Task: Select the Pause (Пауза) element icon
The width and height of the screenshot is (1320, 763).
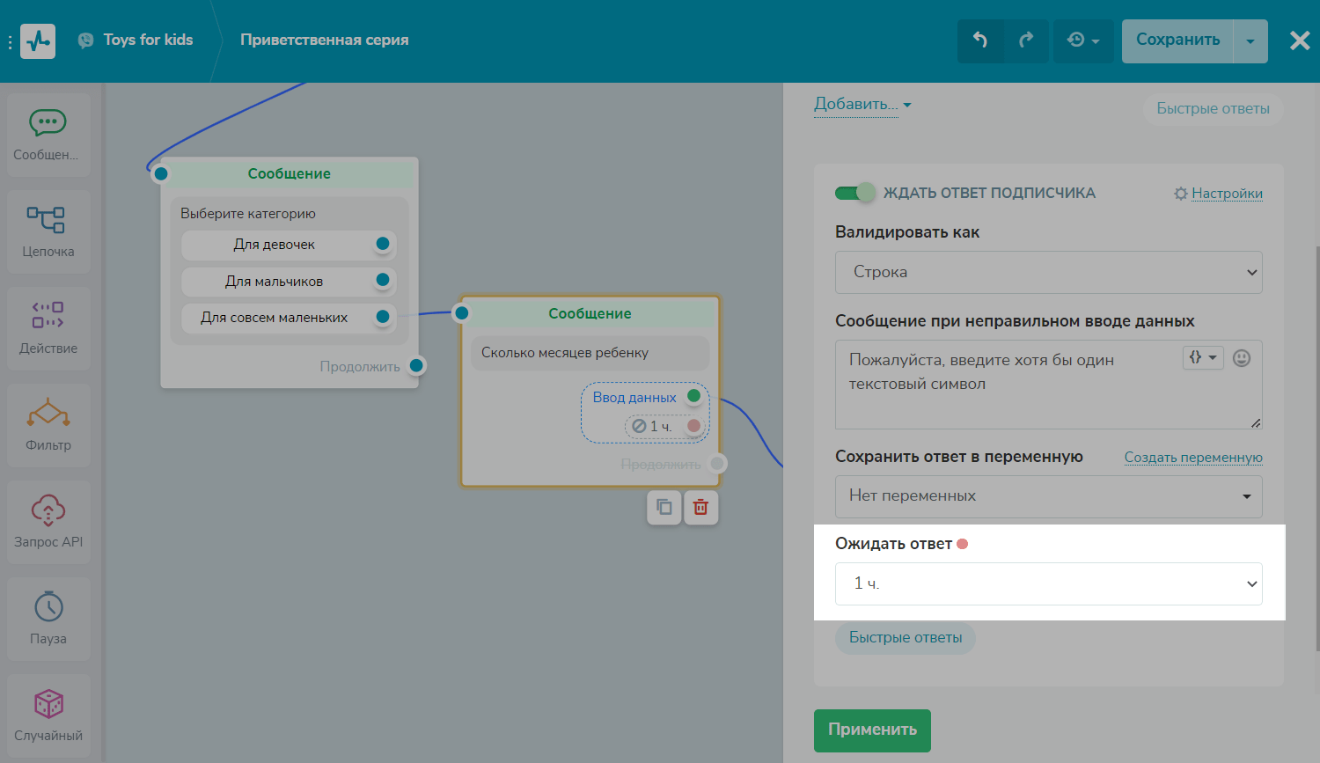Action: pyautogui.click(x=48, y=607)
